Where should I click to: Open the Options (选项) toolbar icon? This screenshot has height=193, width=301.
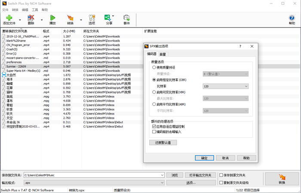(92, 18)
